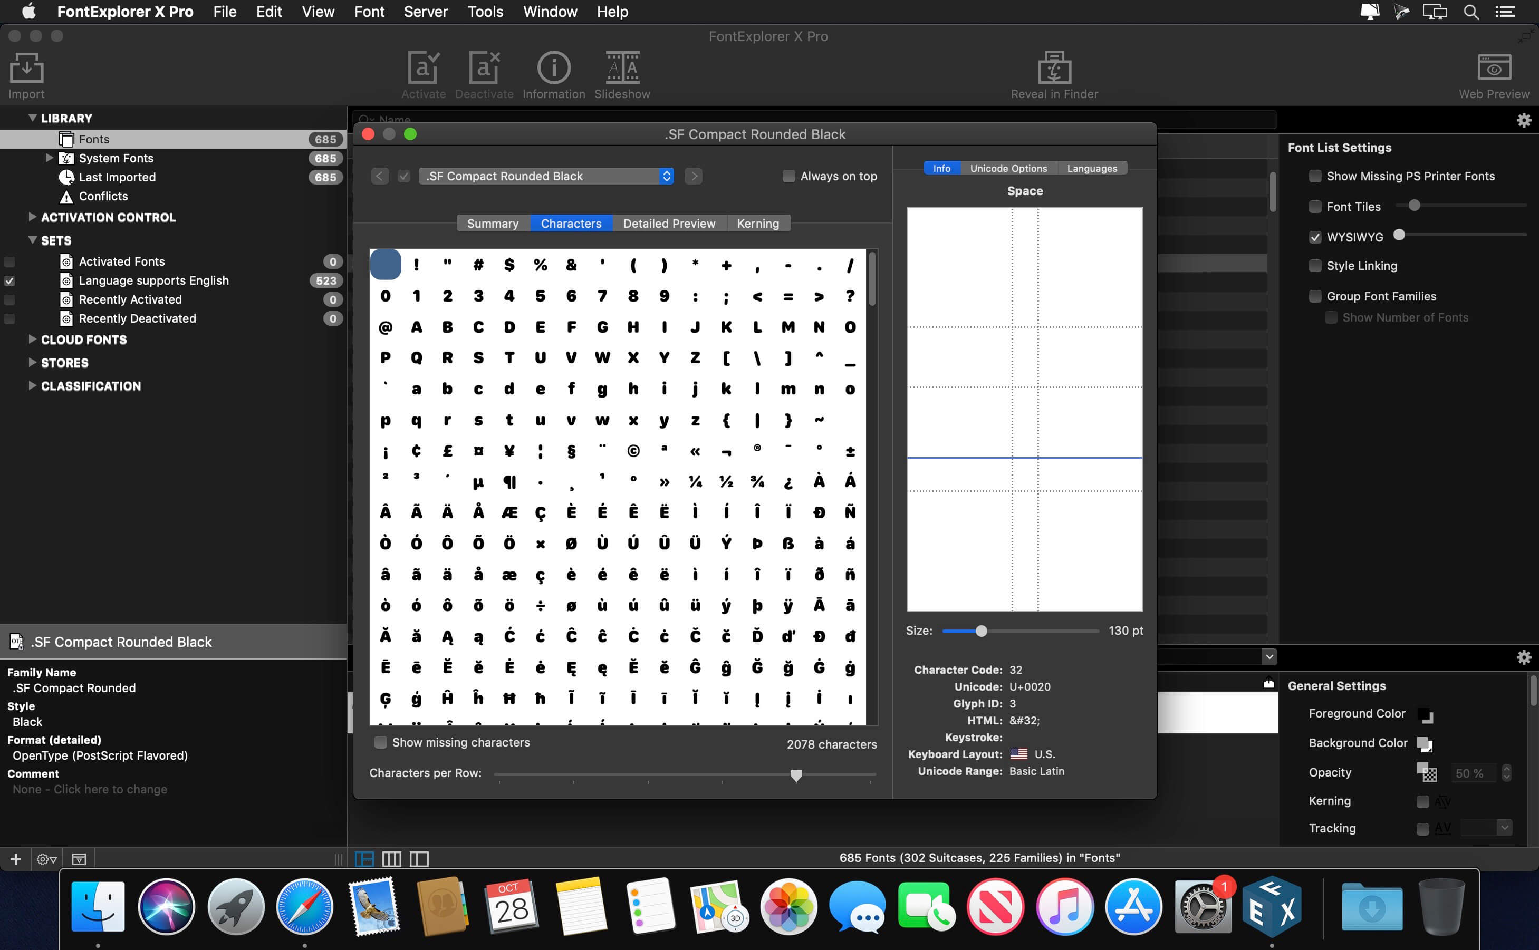Open the Kerning tab

point(758,224)
